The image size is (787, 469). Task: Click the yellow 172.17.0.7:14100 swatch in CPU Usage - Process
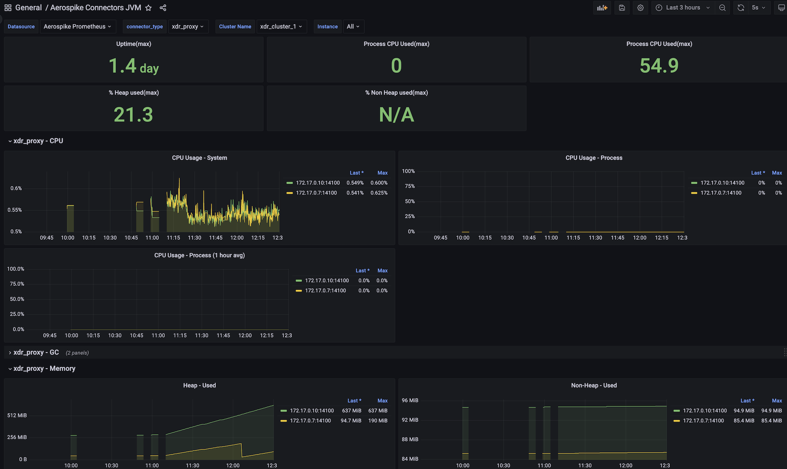694,193
